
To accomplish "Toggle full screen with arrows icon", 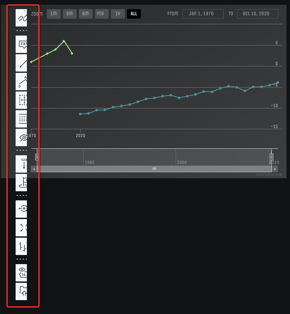I will pyautogui.click(x=21, y=228).
